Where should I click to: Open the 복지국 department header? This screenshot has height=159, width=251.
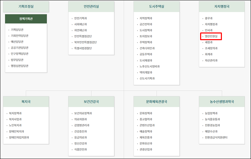pyautogui.click(x=26, y=102)
